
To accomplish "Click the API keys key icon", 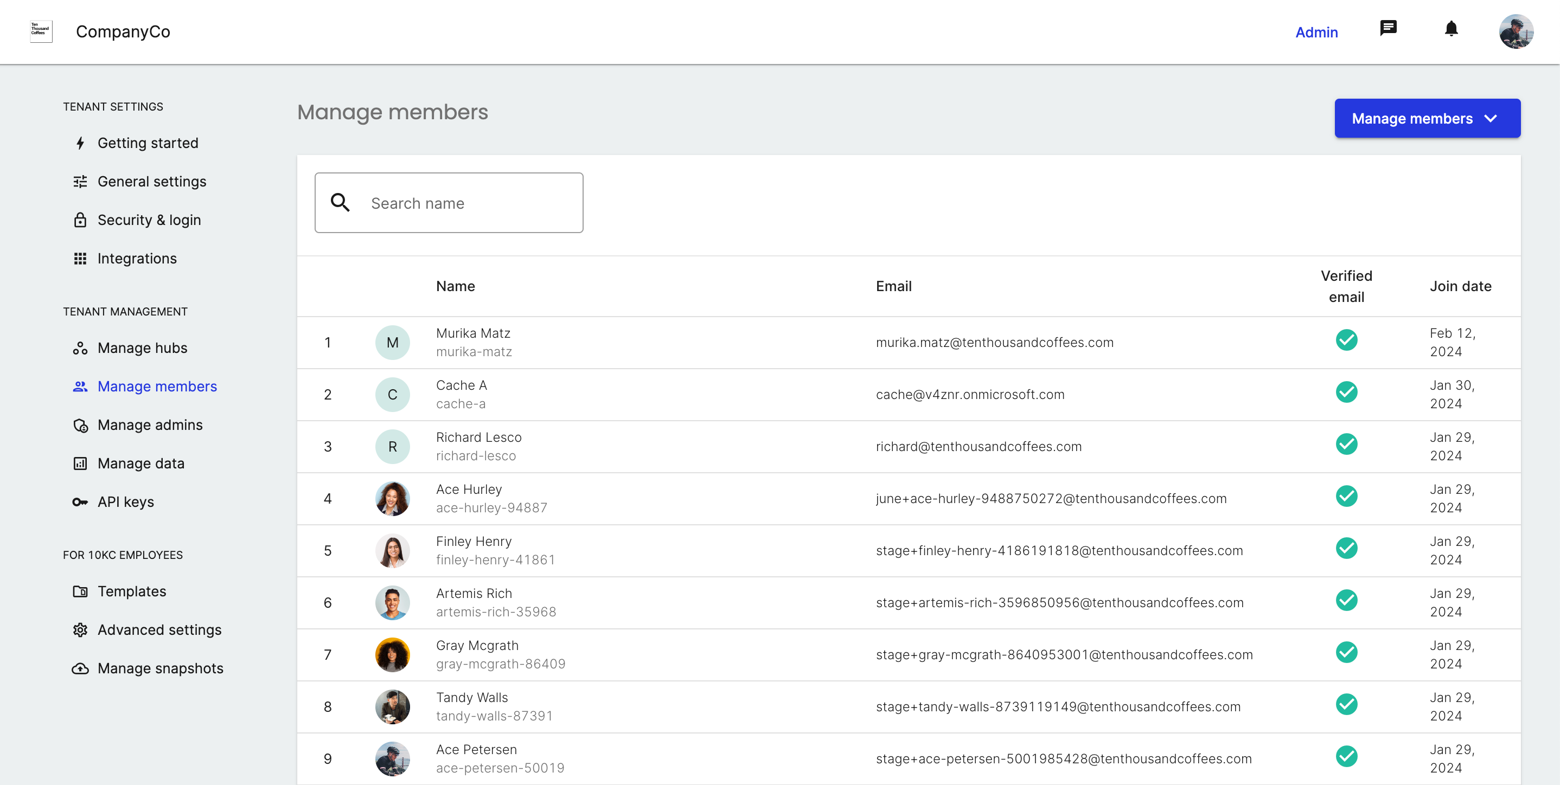I will [80, 502].
